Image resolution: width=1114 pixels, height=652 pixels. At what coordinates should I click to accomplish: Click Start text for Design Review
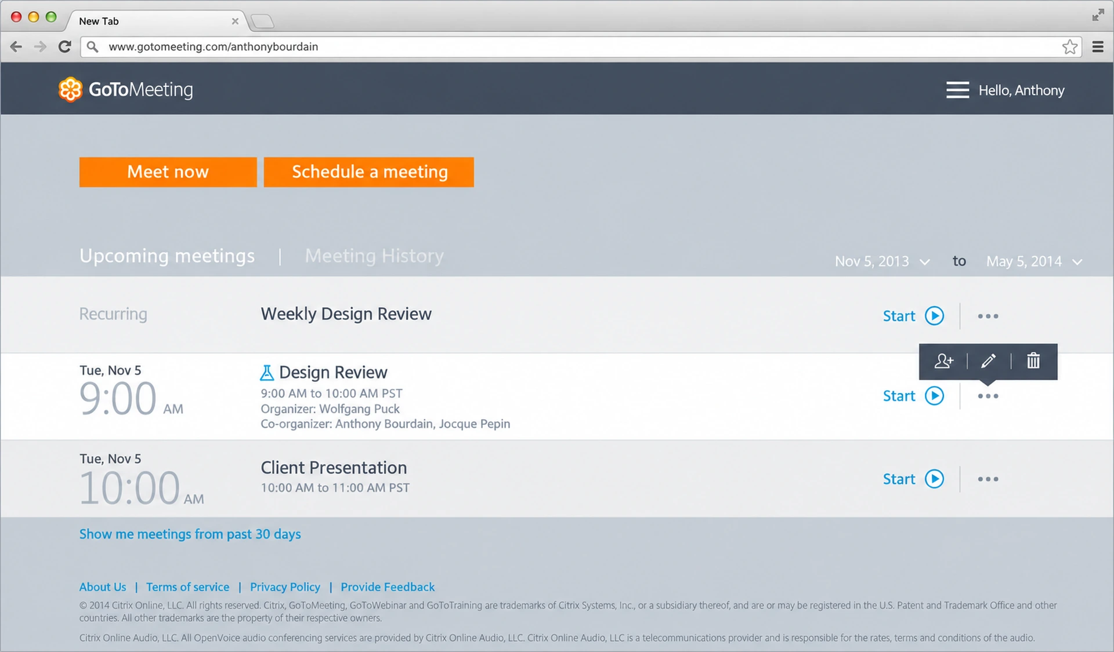[899, 396]
